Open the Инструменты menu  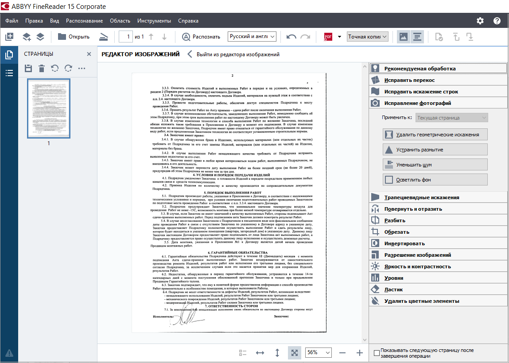154,21
